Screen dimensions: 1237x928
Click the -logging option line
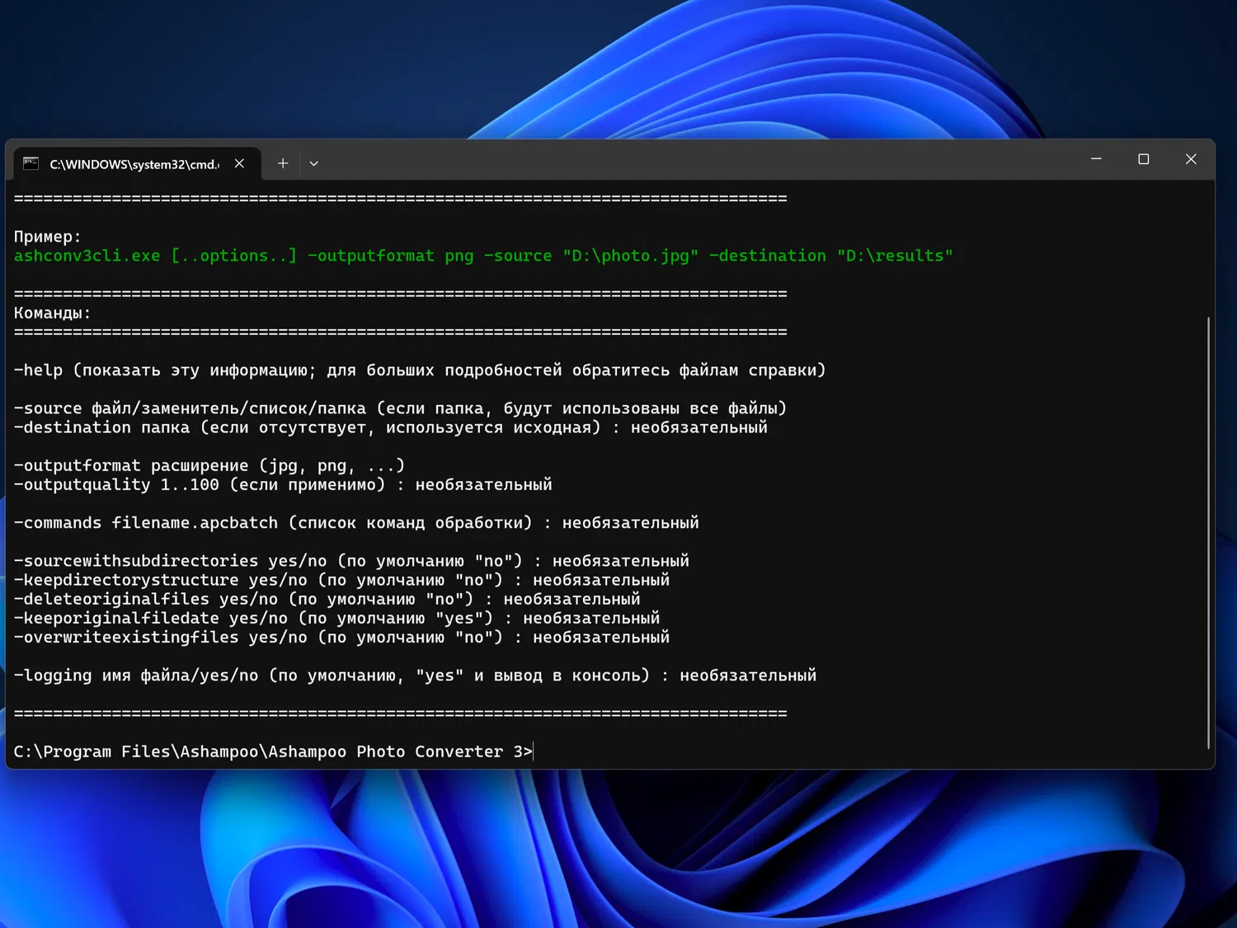[415, 676]
